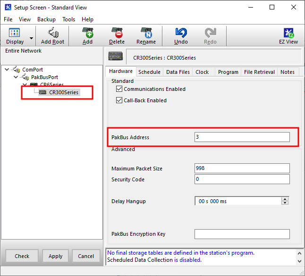Click the Delete device toolbar icon
This screenshot has width=305, height=276.
(117, 33)
